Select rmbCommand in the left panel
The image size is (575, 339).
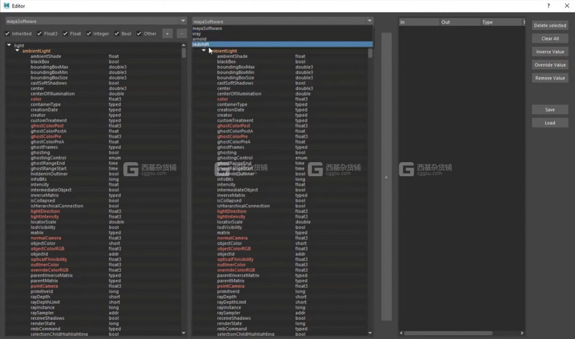click(x=45, y=329)
